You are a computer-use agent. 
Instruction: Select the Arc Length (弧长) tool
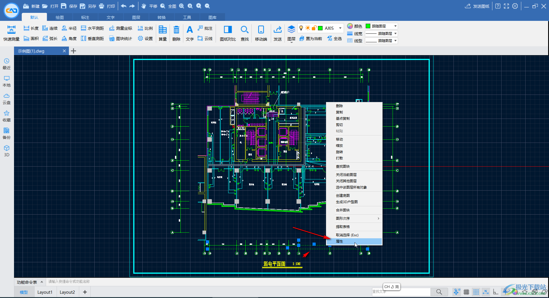50,39
